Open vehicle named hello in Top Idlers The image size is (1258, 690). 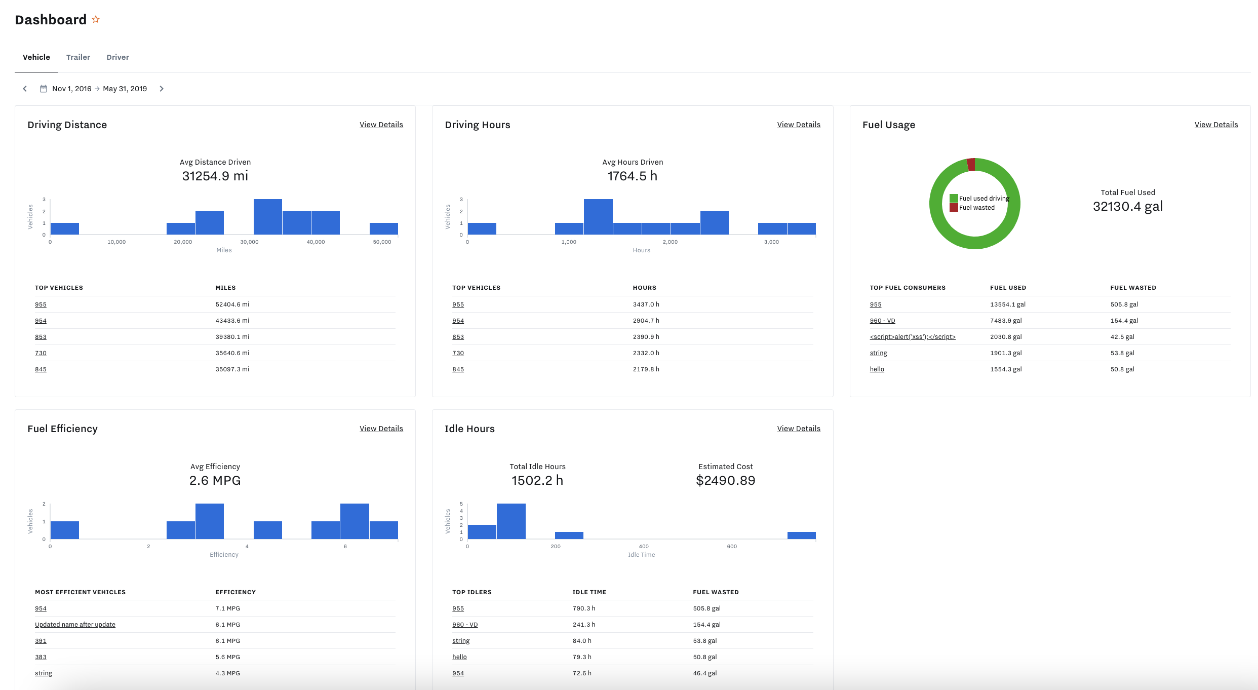click(x=459, y=657)
